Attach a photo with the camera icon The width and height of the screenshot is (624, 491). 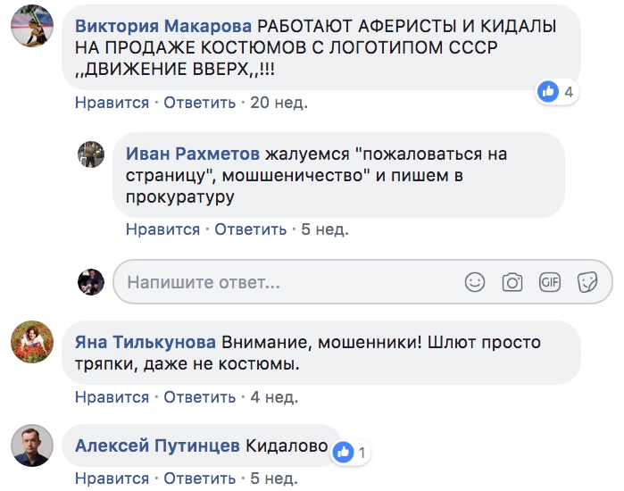512,283
